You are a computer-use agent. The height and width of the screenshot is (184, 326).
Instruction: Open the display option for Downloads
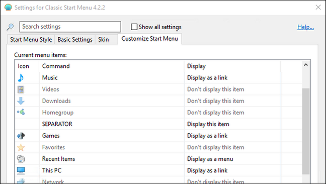[216, 101]
